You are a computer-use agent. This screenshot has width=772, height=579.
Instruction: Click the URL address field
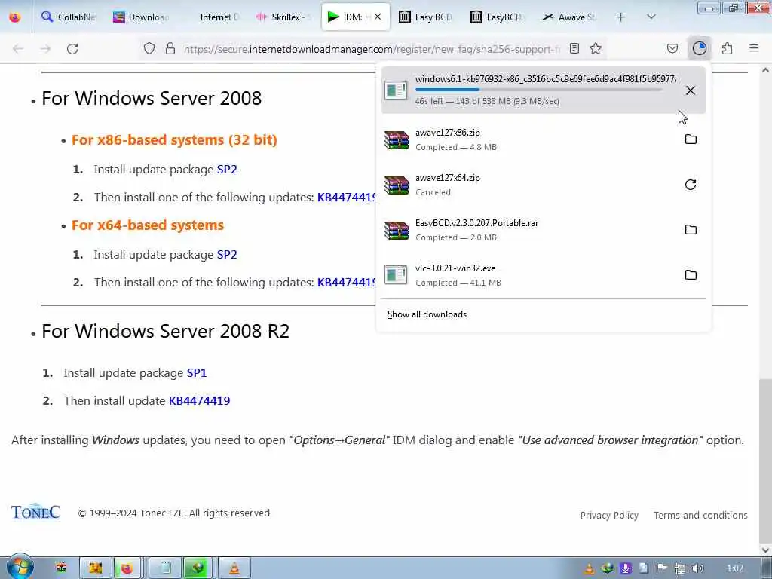click(372, 49)
